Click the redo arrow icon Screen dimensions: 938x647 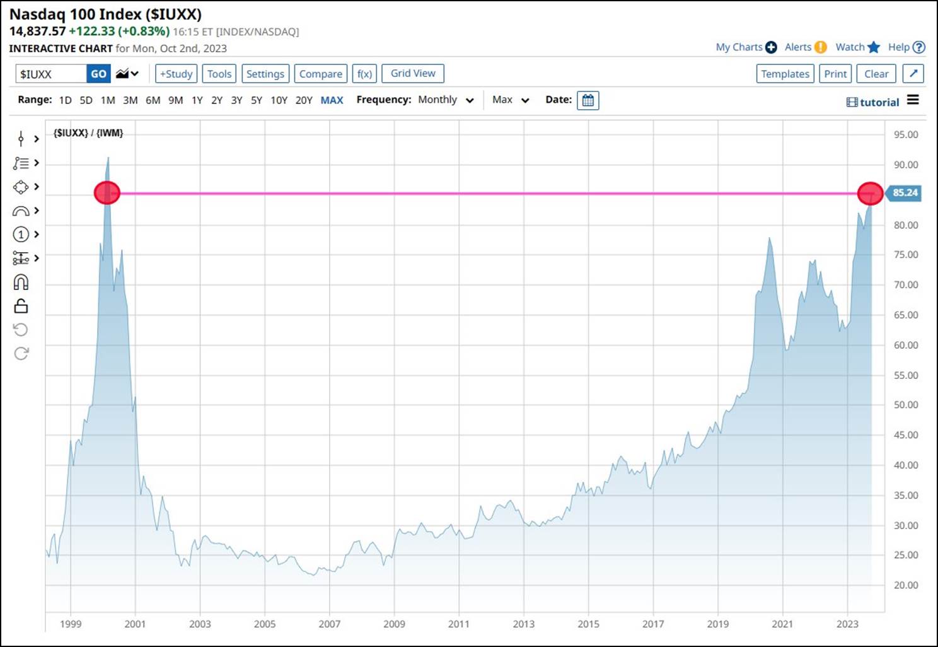(x=21, y=353)
